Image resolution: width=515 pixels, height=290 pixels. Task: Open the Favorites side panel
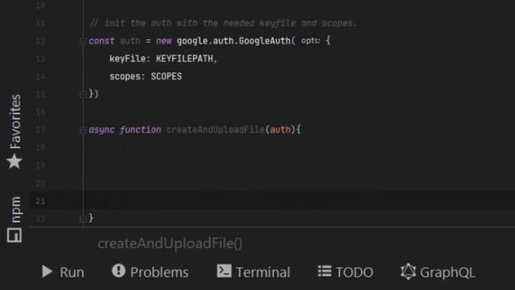(x=14, y=131)
